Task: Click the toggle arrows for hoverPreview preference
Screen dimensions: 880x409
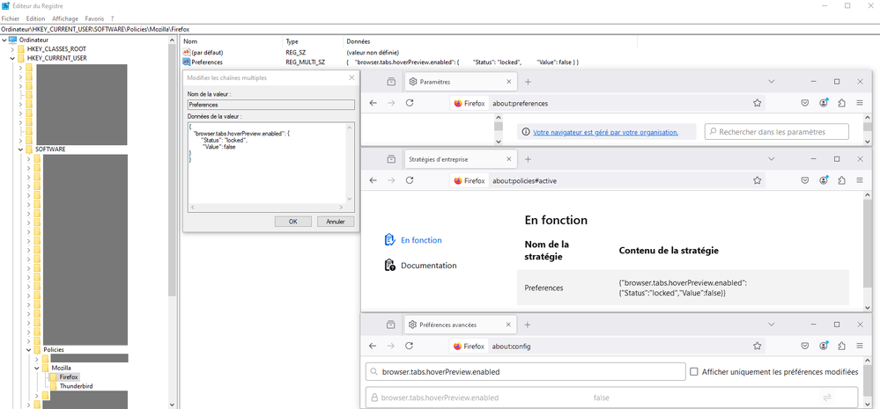Action: coord(826,398)
